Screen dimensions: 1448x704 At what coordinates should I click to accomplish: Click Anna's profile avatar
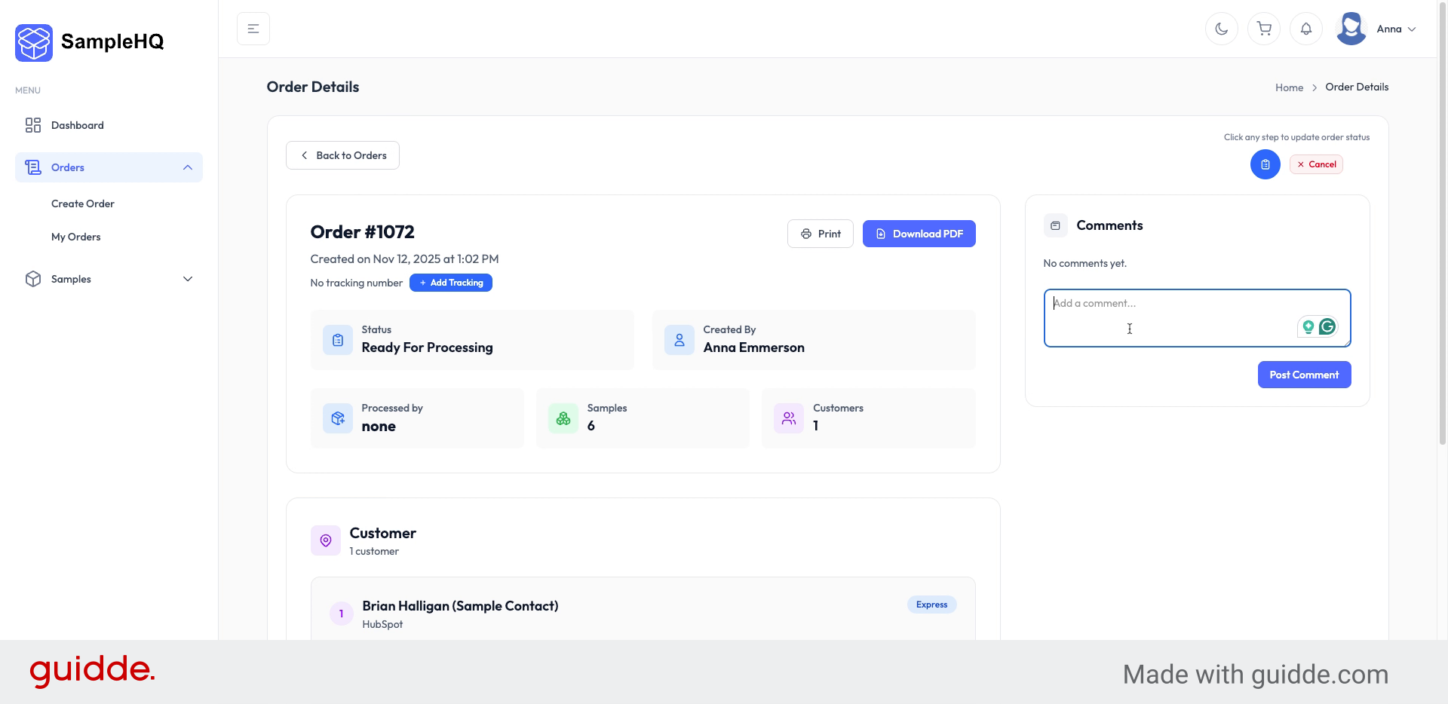click(1351, 29)
